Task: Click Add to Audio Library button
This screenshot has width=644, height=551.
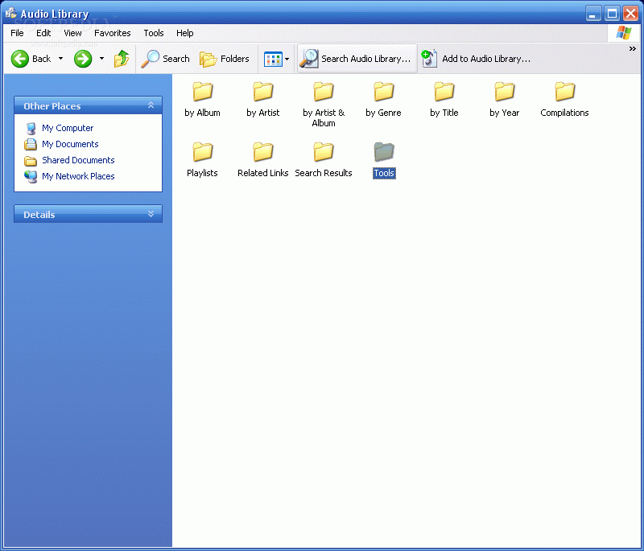Action: point(476,59)
